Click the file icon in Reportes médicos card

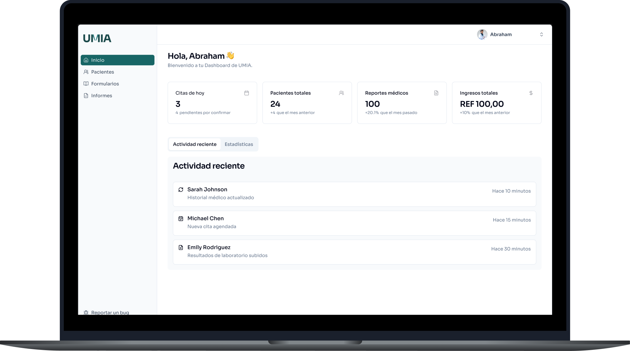(436, 93)
